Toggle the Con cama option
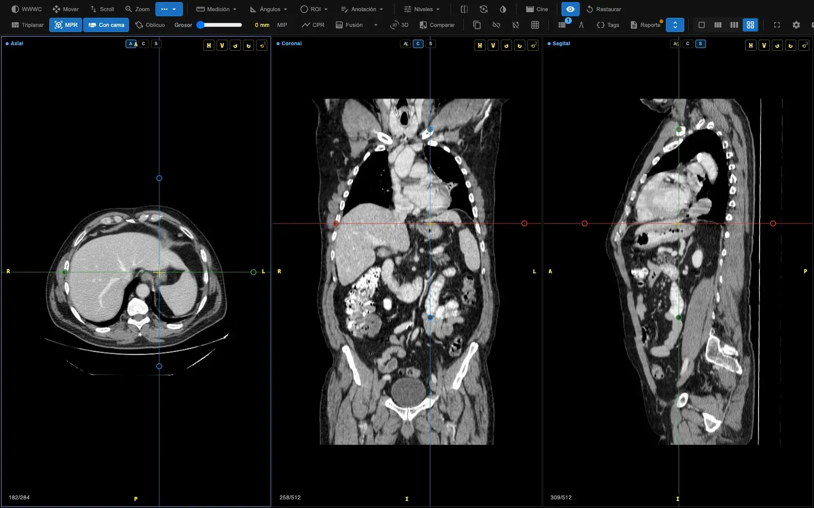 pos(106,25)
